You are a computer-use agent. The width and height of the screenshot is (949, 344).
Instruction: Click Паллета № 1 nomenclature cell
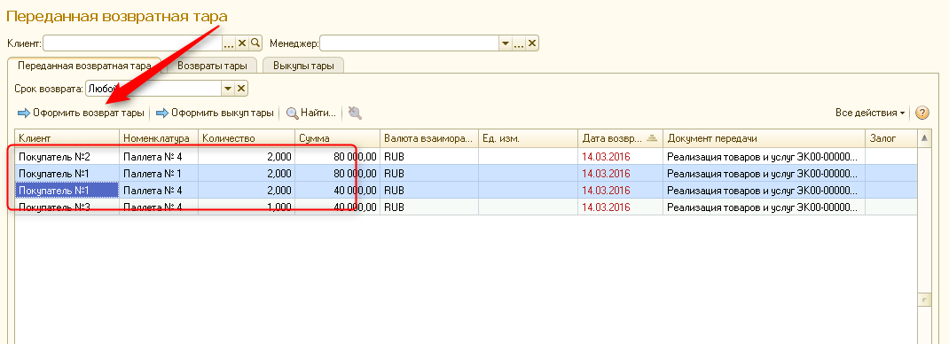pyautogui.click(x=159, y=174)
